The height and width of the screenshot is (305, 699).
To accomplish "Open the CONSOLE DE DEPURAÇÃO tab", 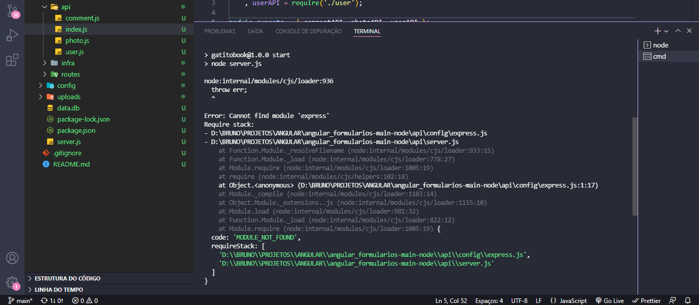I will tap(309, 31).
